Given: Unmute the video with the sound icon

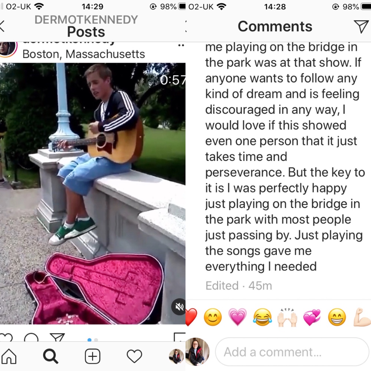Looking at the screenshot, I should pyautogui.click(x=179, y=307).
